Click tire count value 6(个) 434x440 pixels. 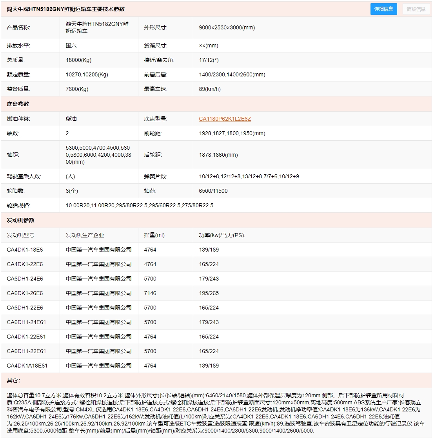(x=72, y=191)
